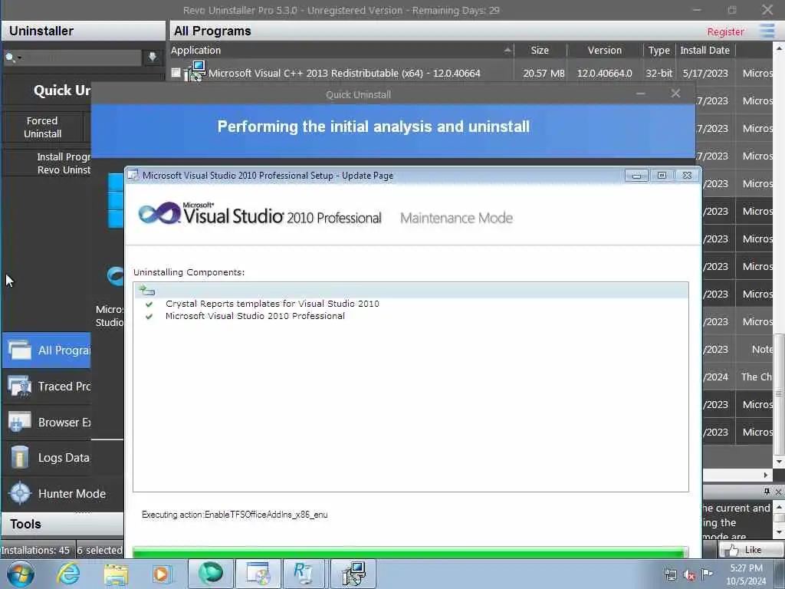Click the Executing action status text

tap(235, 515)
